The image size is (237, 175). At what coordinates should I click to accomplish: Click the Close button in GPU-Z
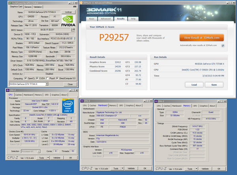pos(70,84)
